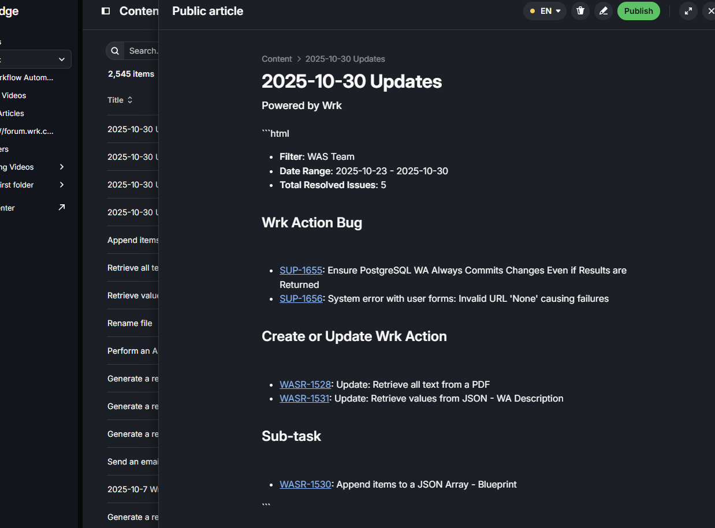Viewport: 715px width, 528px height.
Task: Expand the Videos folder chevron
Action: click(62, 167)
